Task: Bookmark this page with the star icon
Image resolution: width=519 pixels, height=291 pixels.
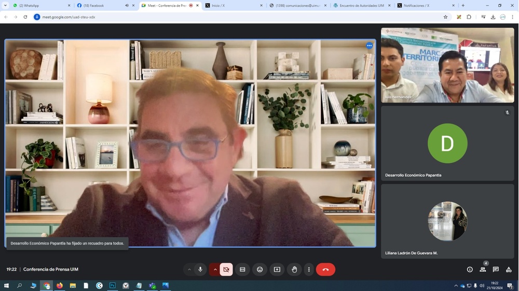Action: (x=445, y=17)
